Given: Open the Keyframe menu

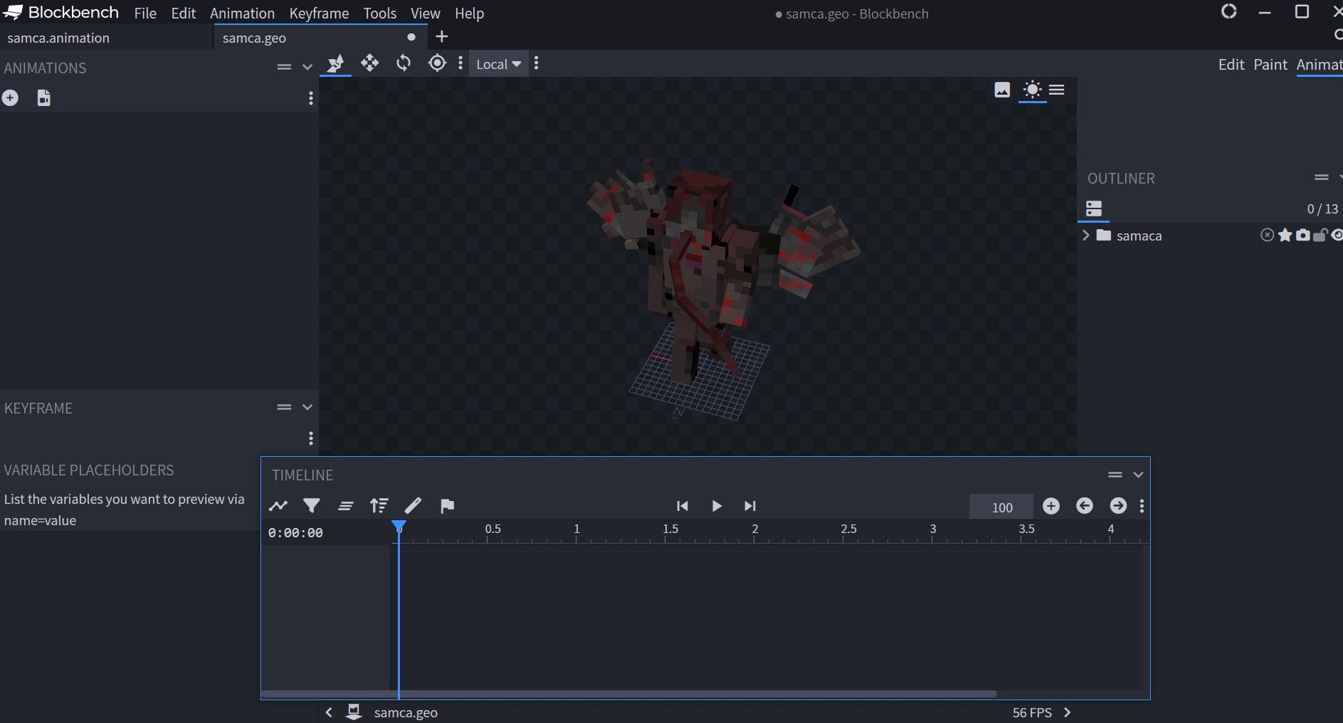Looking at the screenshot, I should pyautogui.click(x=319, y=14).
